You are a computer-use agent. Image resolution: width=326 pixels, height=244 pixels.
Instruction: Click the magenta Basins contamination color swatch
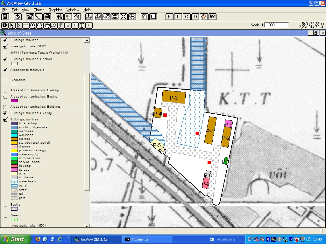tap(14, 101)
